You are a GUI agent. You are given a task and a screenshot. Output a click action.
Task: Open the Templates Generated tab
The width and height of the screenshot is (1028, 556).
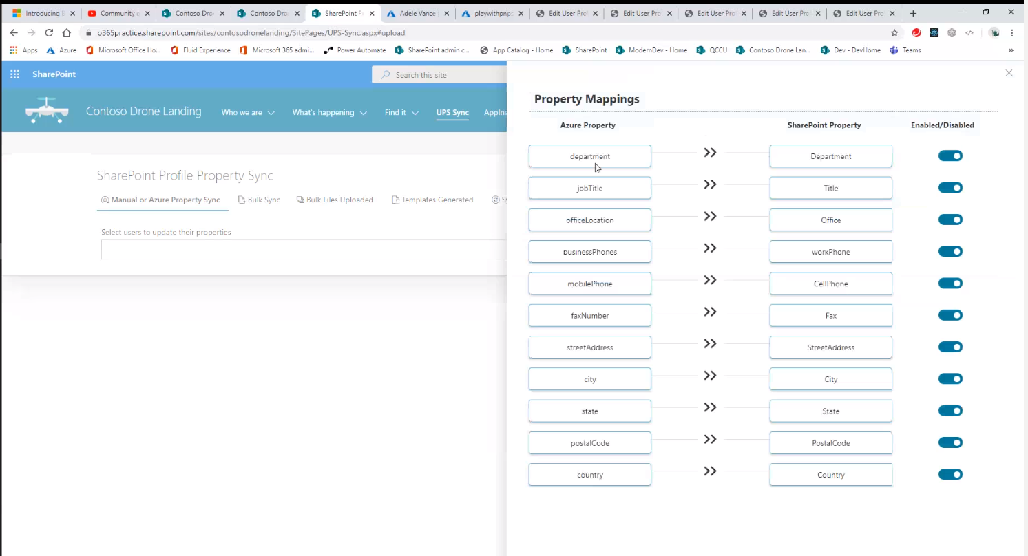[x=432, y=200]
